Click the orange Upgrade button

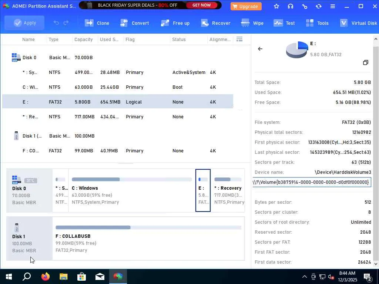coord(246,7)
